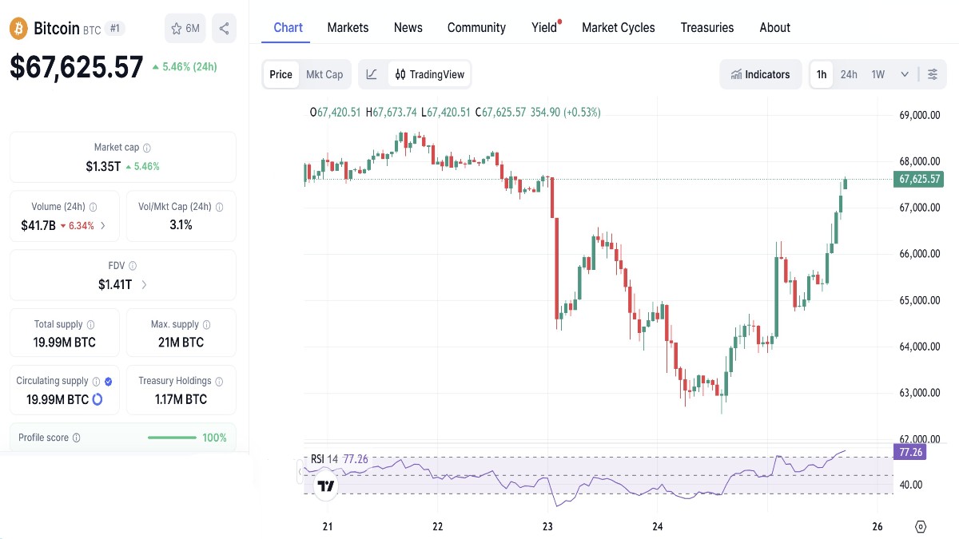
Task: Click the 3.1% Vol/Mkt Cap value
Action: pyautogui.click(x=181, y=225)
